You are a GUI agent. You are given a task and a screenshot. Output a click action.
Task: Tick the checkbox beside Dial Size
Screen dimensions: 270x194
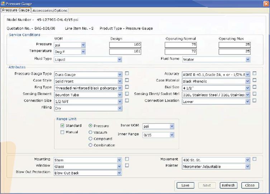[x=254, y=87]
